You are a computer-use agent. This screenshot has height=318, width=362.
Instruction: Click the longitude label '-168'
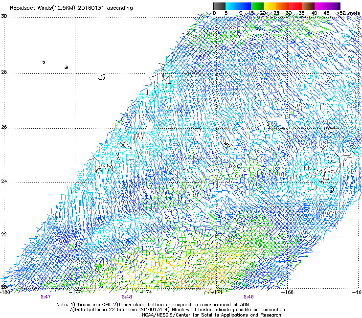287,292
